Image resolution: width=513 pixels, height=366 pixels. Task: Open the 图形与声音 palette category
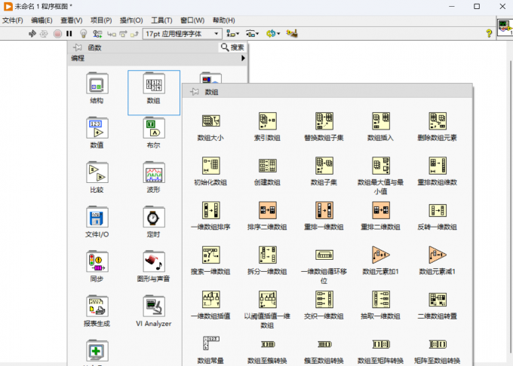coord(154,262)
